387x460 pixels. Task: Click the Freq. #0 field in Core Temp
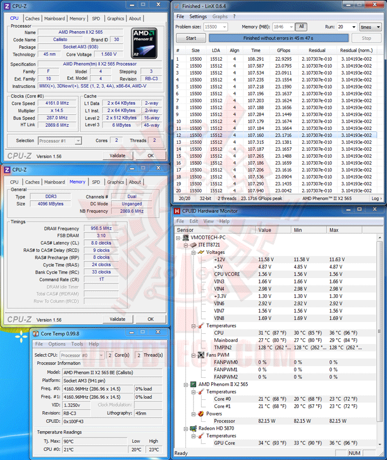[98, 389]
